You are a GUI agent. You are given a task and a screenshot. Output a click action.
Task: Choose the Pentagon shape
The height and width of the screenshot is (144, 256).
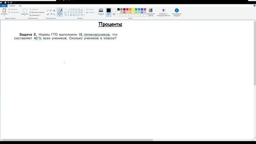71,12
